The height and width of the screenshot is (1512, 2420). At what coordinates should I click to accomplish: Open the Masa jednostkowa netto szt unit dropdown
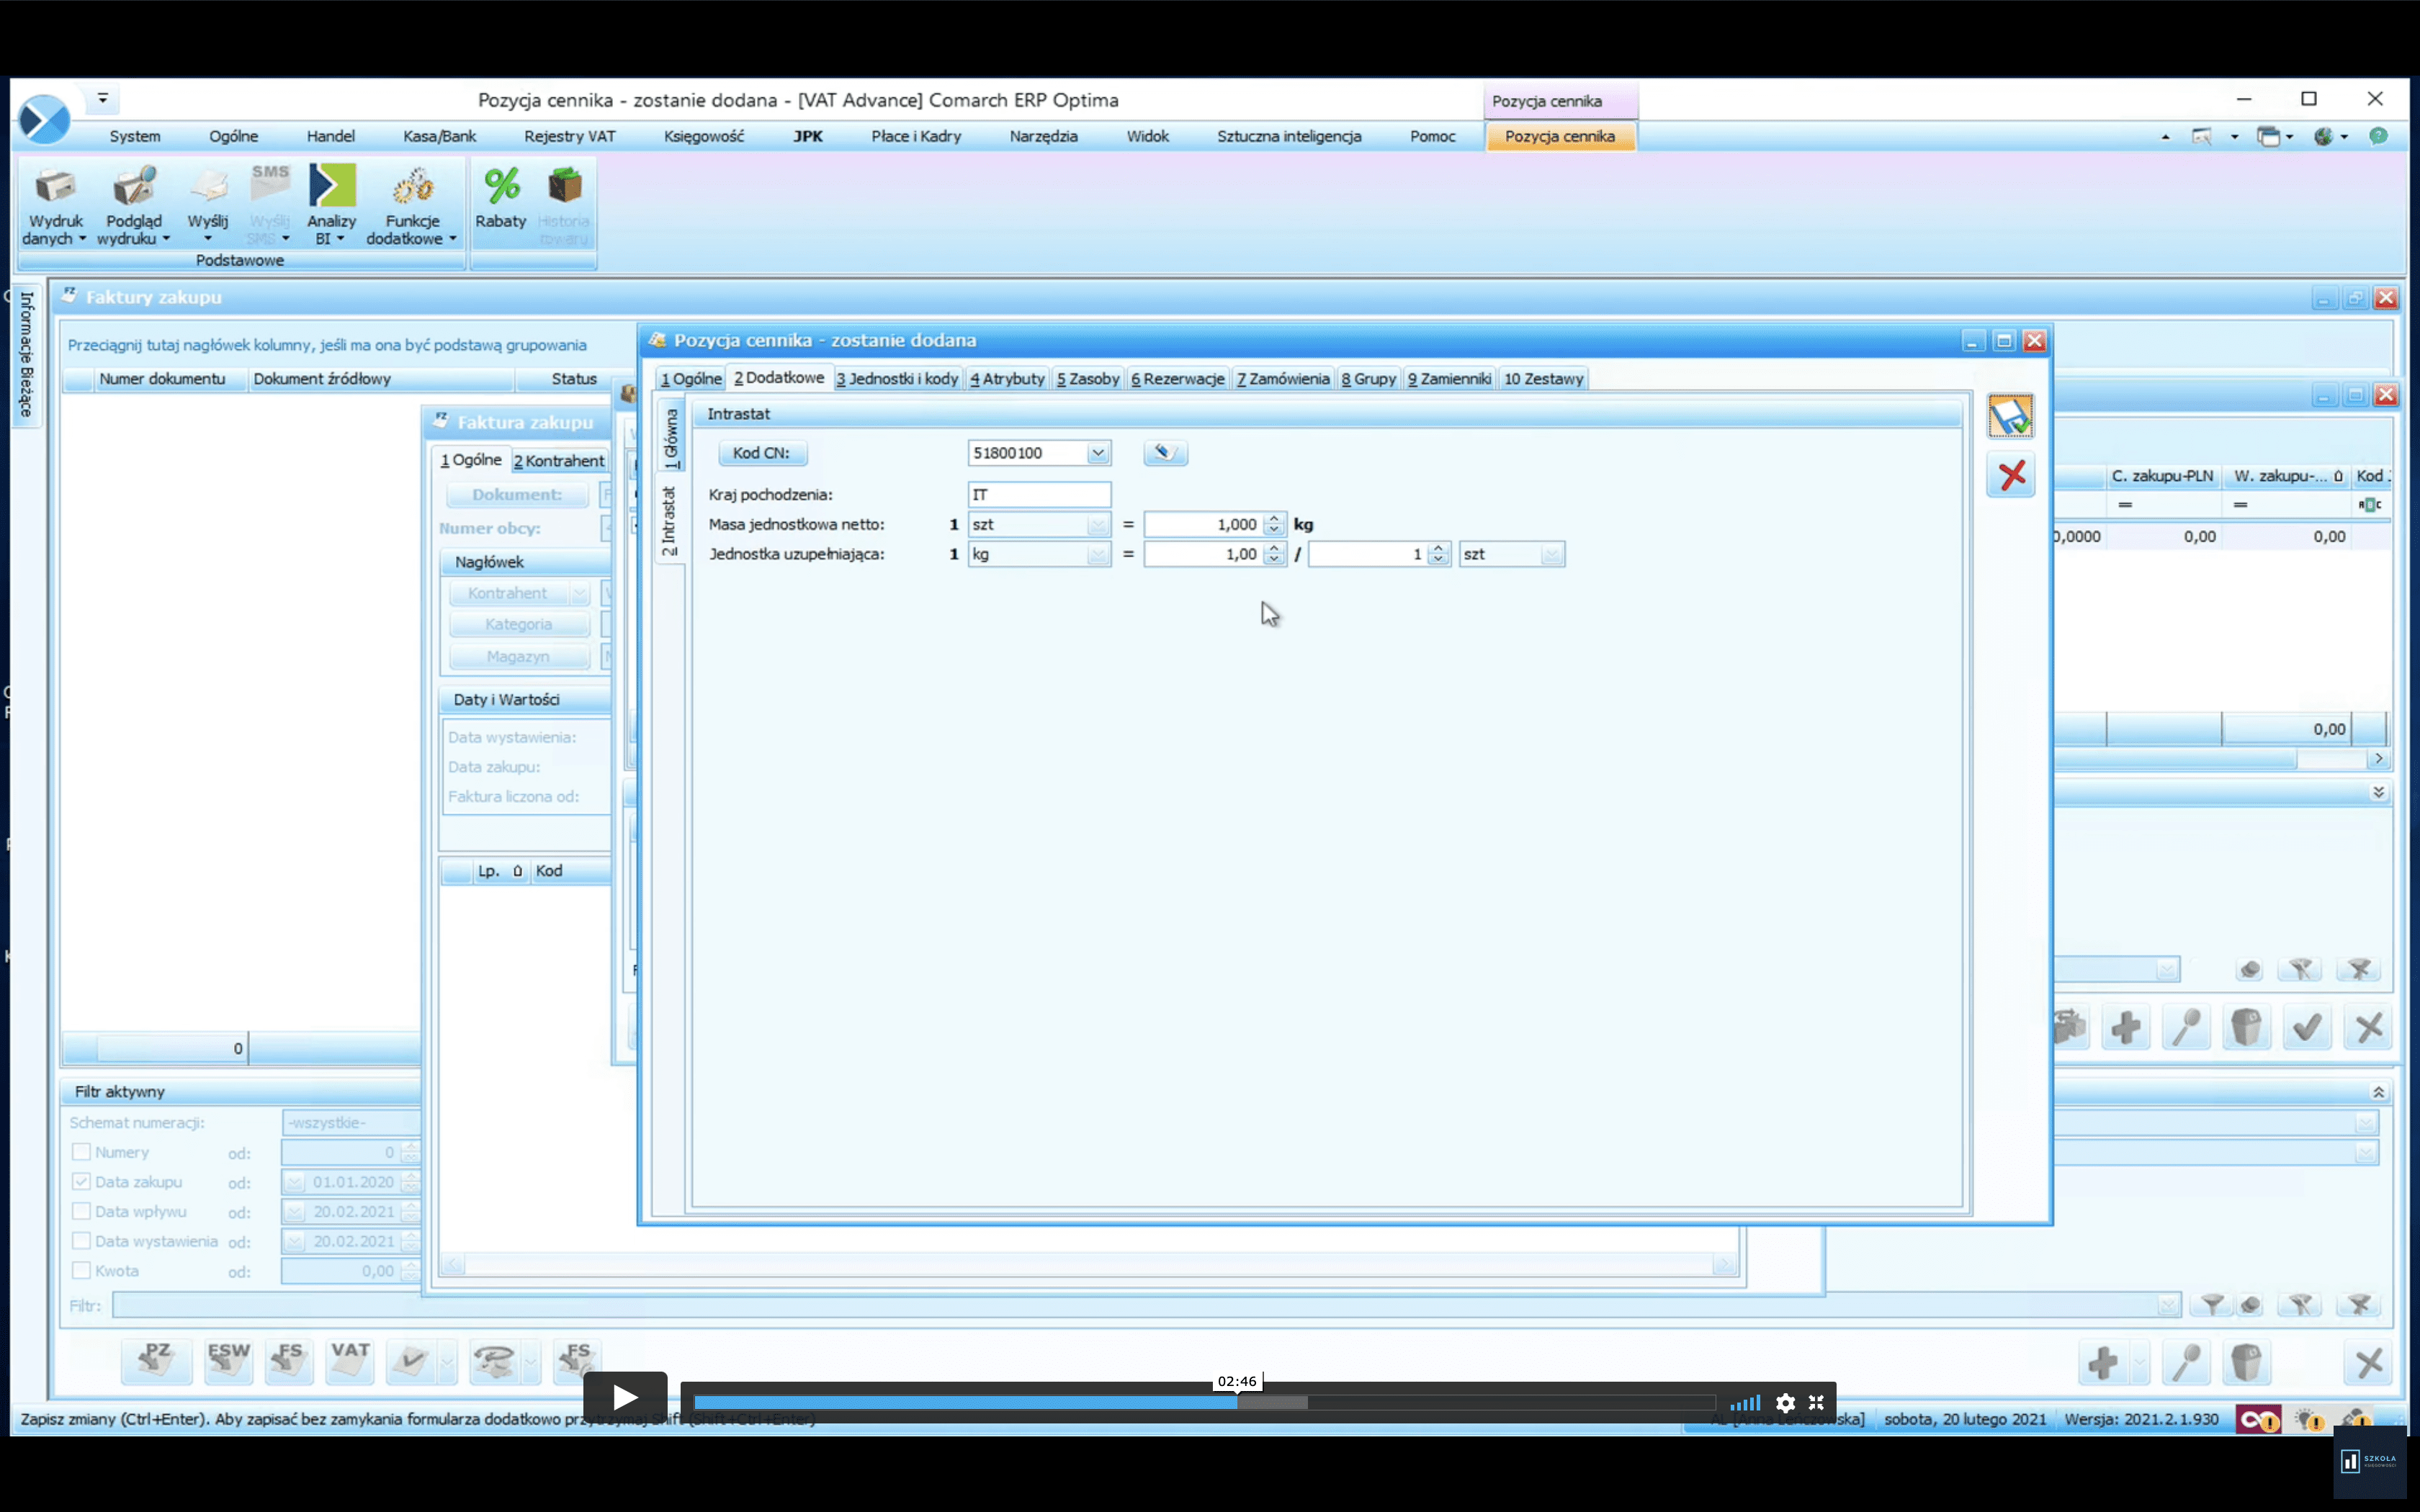pyautogui.click(x=1098, y=525)
